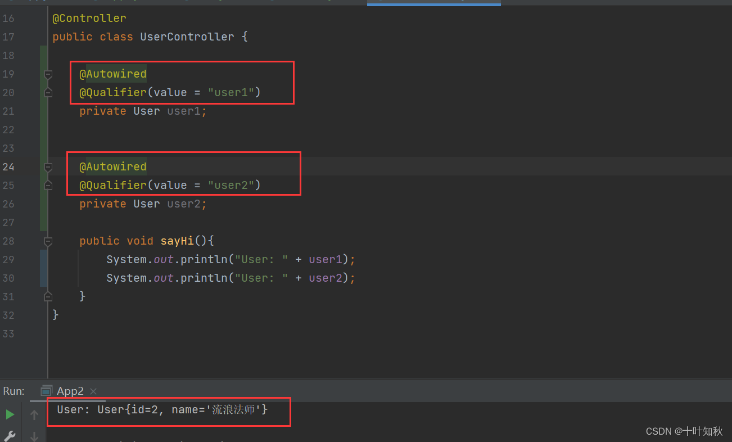
Task: Click field name user1 on line 21
Action: coord(184,111)
